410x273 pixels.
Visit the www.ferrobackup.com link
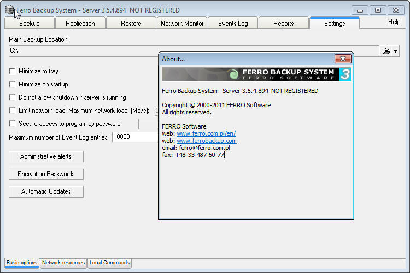pyautogui.click(x=207, y=141)
